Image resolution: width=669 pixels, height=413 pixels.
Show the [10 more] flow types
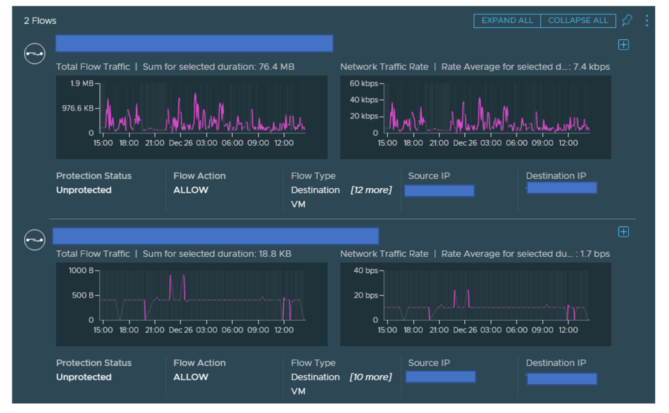point(371,377)
